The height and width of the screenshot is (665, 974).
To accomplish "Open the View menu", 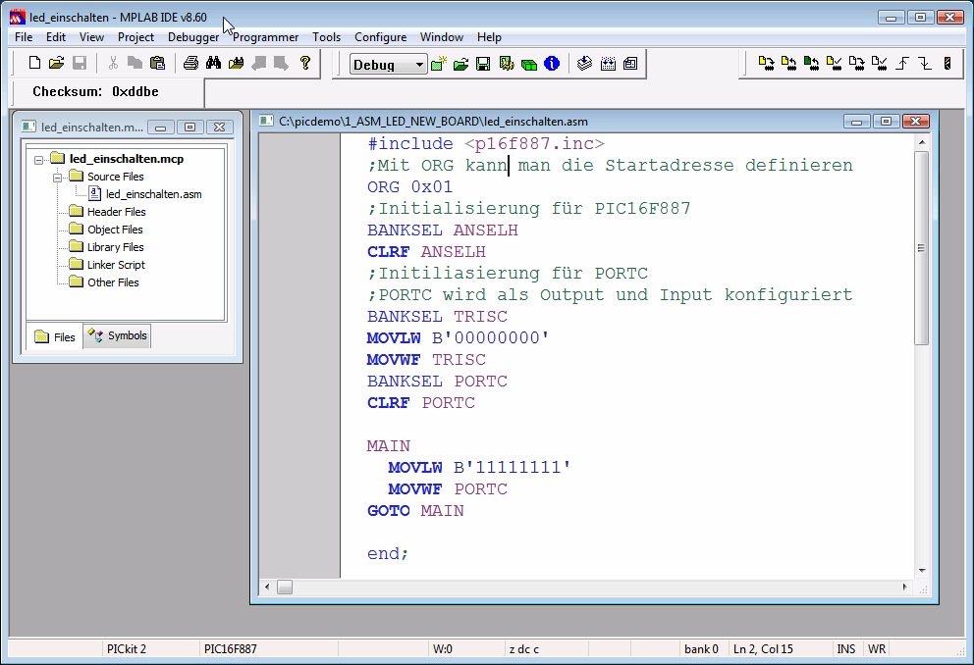I will coord(91,37).
